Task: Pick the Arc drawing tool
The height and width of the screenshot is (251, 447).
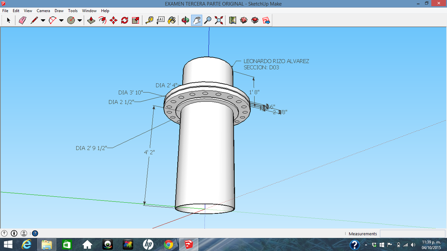Action: (x=52, y=20)
